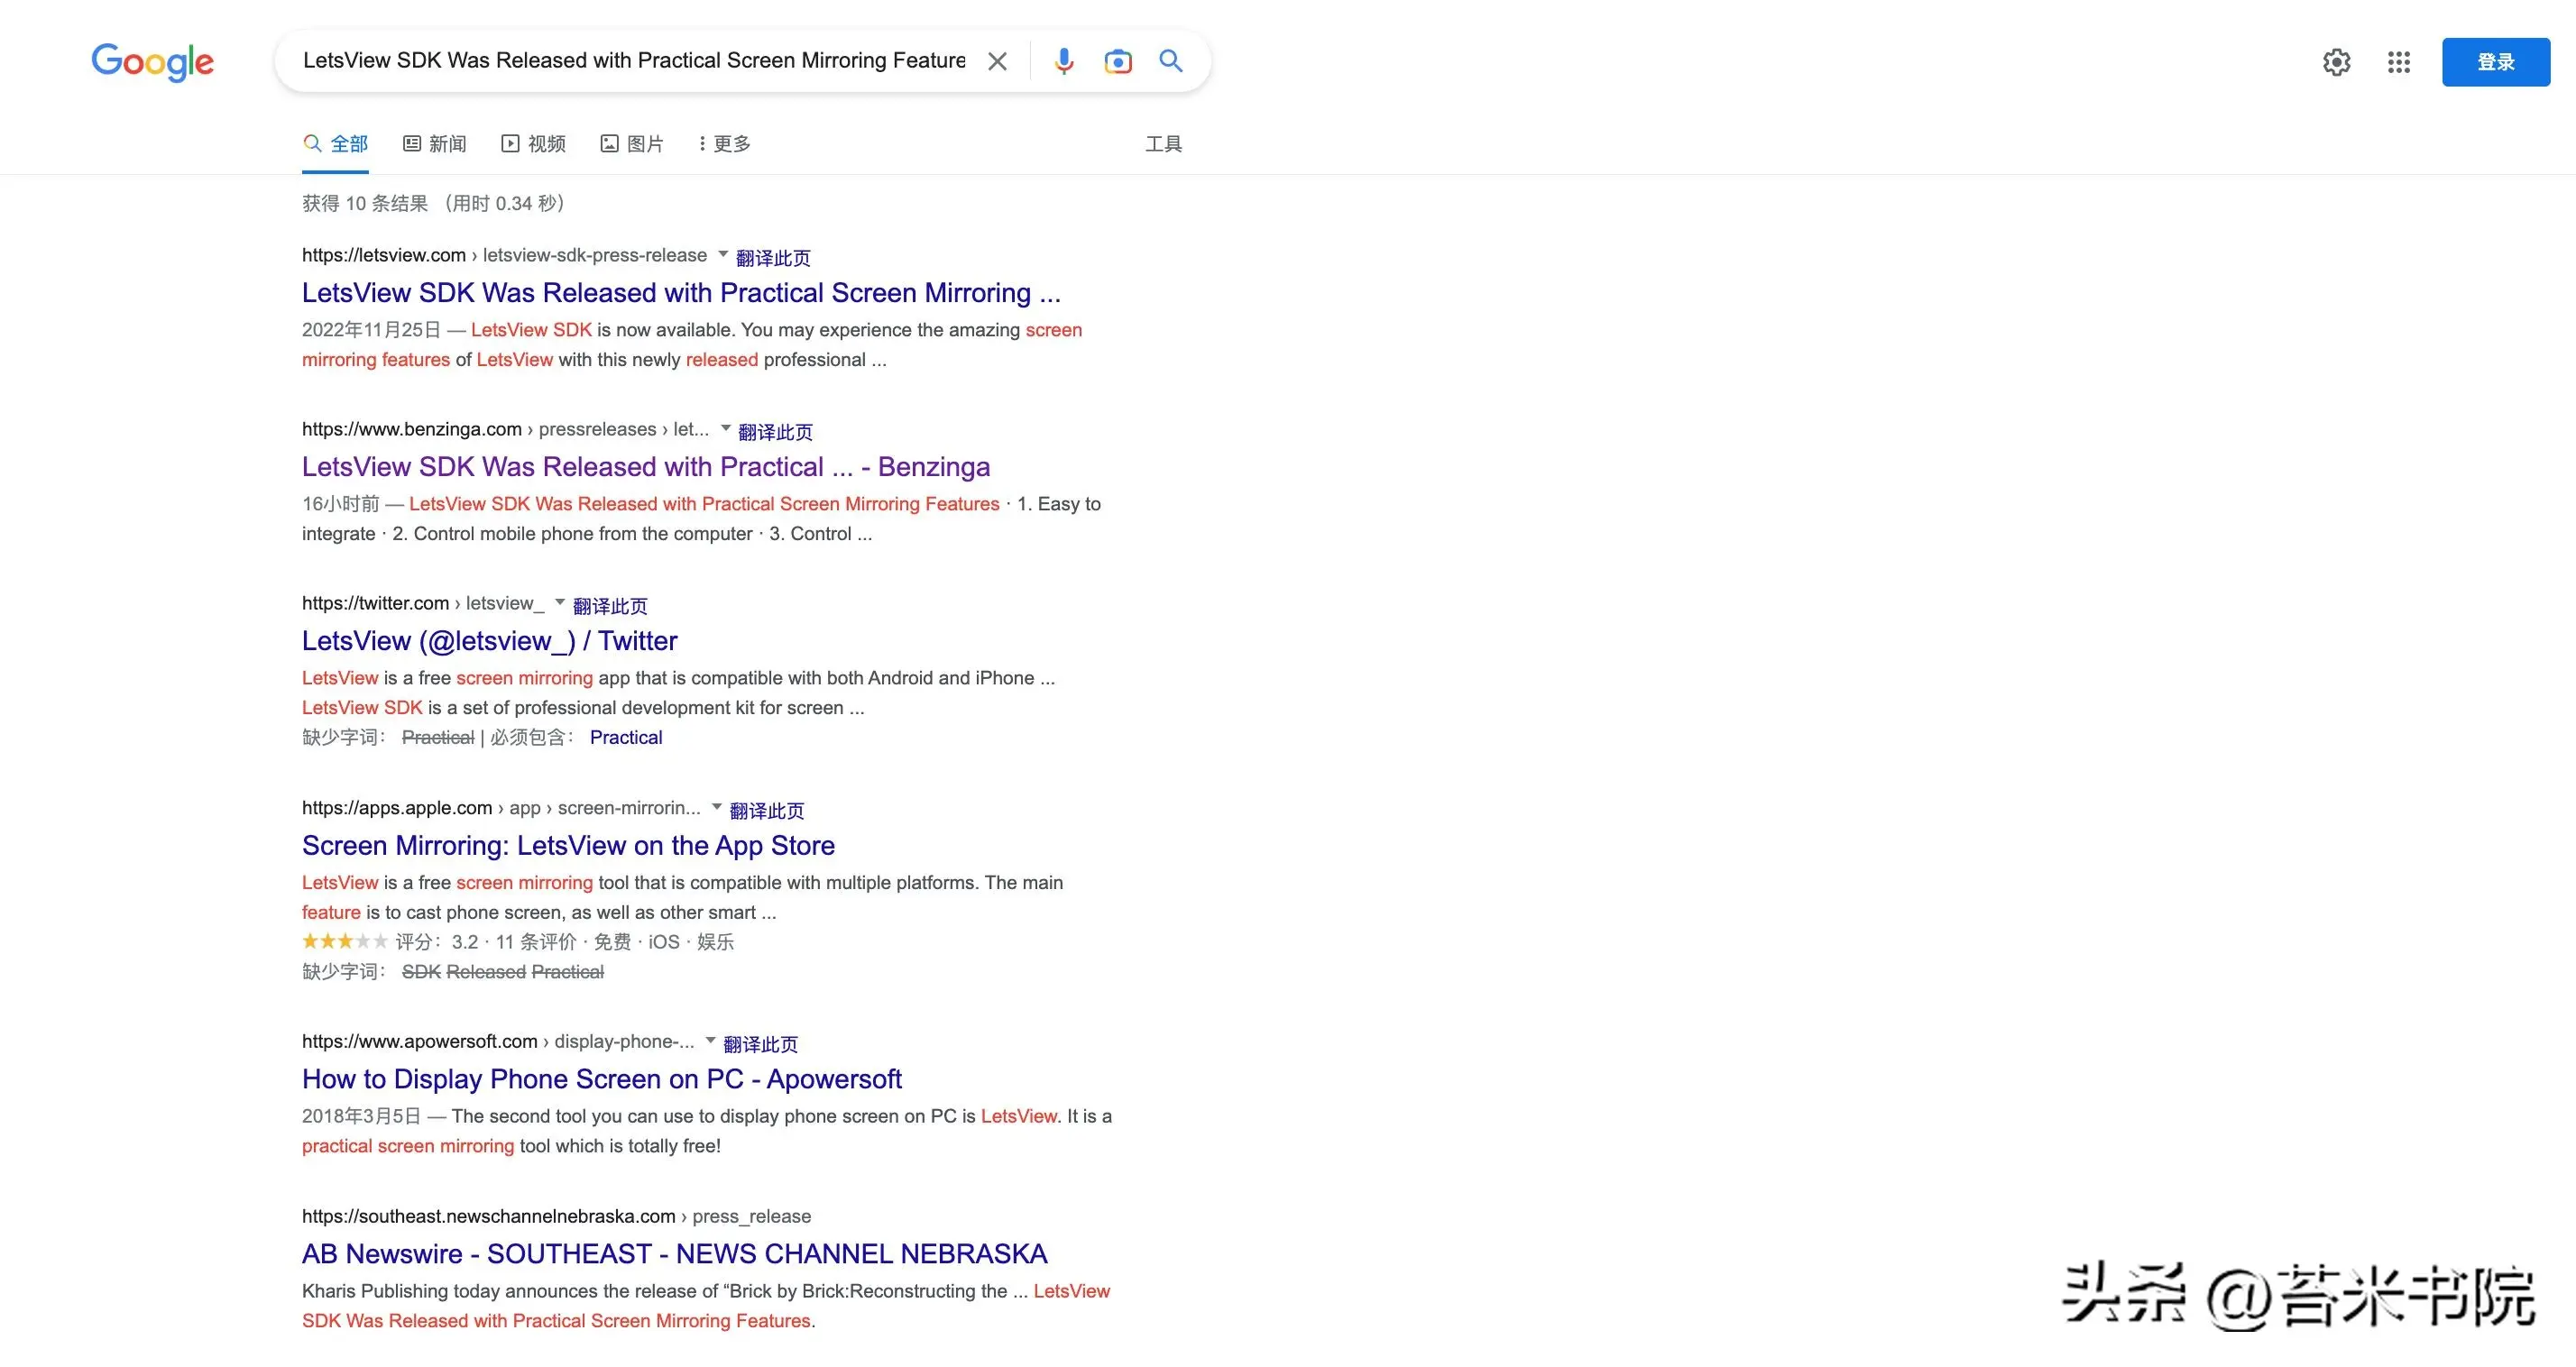Viewport: 2576px width, 1367px height.
Task: Open image search with the camera icon
Action: [1118, 62]
